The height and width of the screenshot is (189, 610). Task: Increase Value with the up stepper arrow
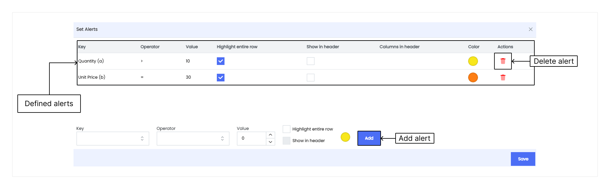271,135
